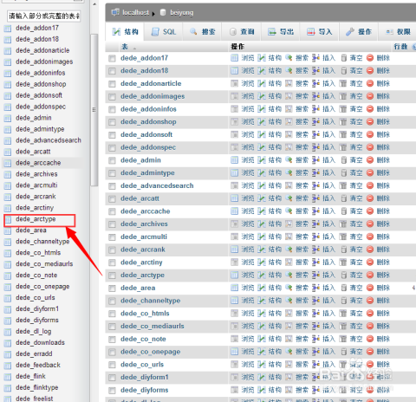
Task: Open dede_arctype in the sidebar list
Action: click(36, 219)
